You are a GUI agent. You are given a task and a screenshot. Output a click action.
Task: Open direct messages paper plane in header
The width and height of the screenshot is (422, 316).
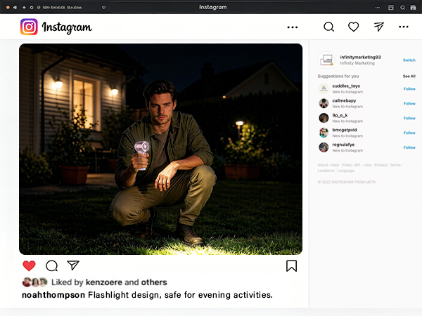tap(379, 27)
